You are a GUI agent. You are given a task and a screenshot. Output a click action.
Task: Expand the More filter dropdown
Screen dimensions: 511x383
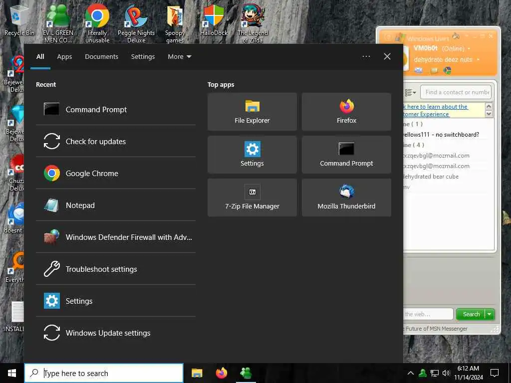point(179,57)
